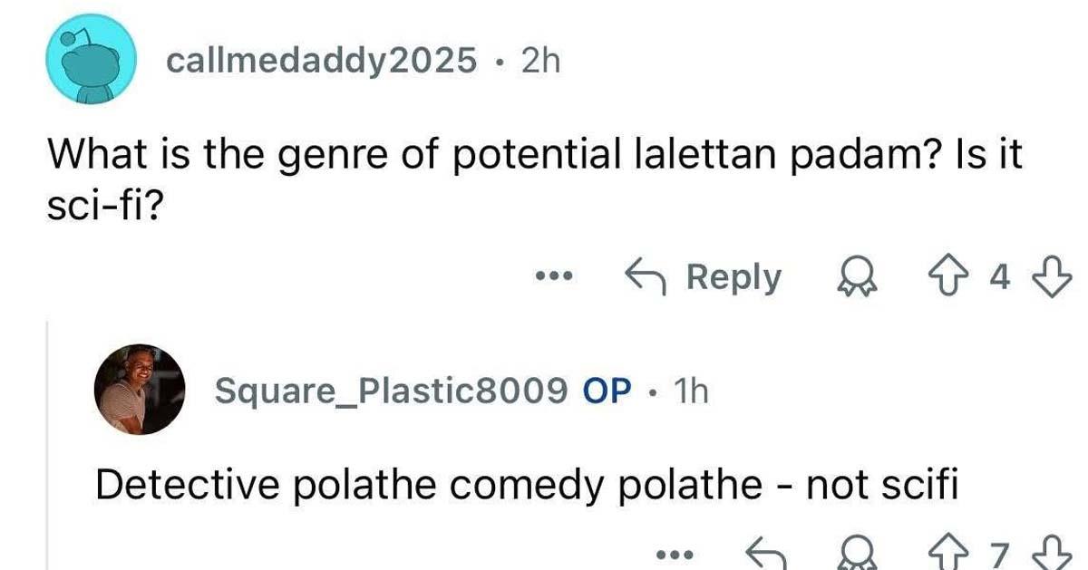Open callmedaddy2025's avatar
Viewport: 1088px width, 570px height.
pos(91,61)
